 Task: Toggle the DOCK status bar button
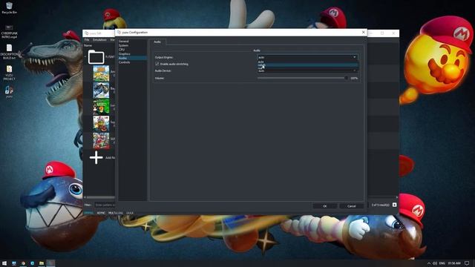coord(130,213)
